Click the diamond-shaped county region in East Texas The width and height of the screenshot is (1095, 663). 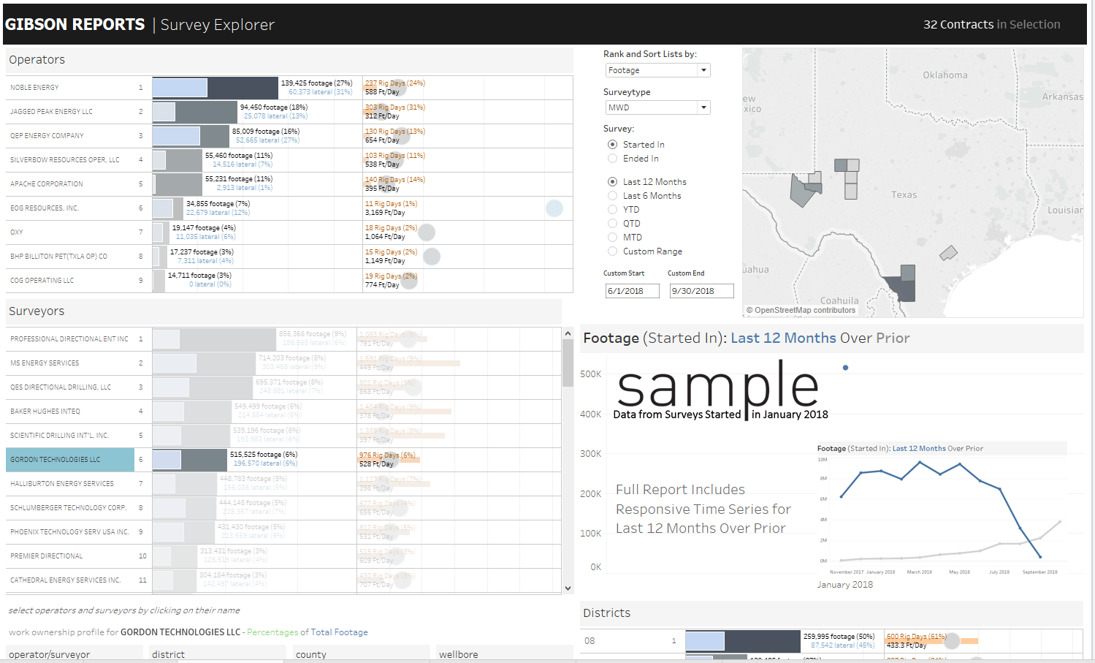pos(948,253)
